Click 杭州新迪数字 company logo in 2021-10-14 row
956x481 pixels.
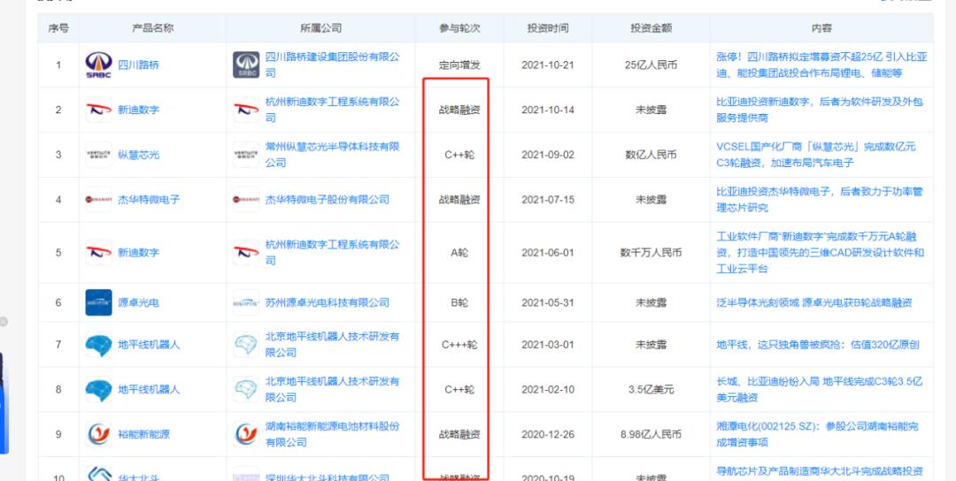click(x=246, y=110)
